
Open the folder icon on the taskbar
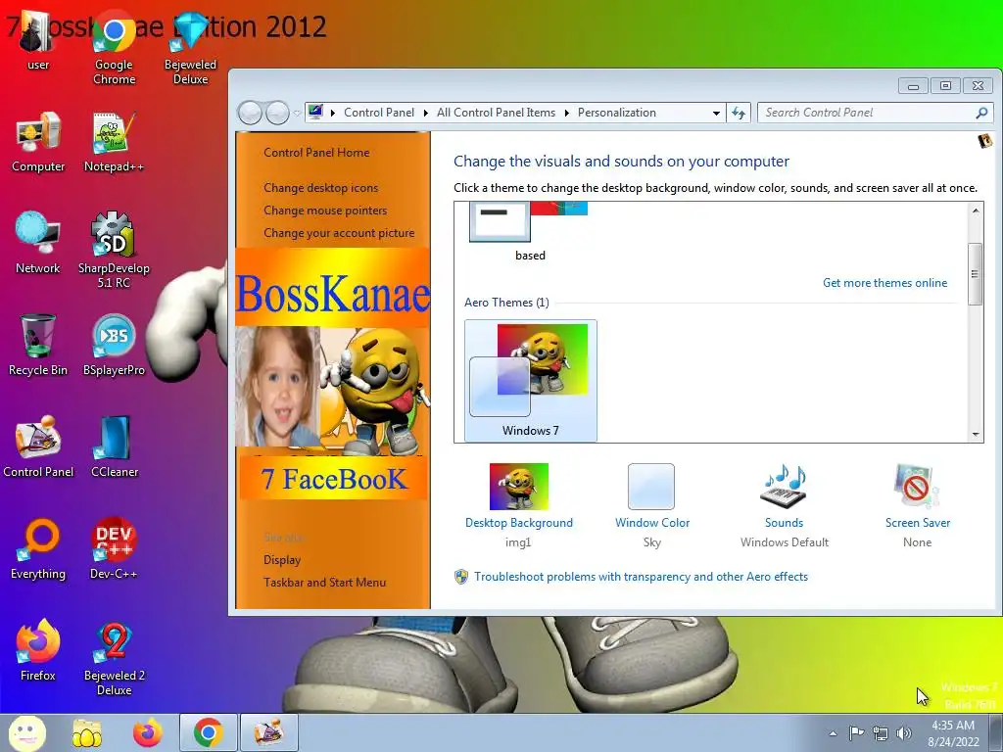[87, 732]
